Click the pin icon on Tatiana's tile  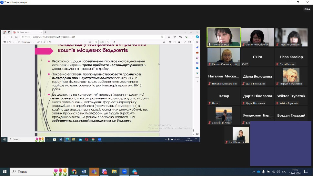[x=210, y=45]
